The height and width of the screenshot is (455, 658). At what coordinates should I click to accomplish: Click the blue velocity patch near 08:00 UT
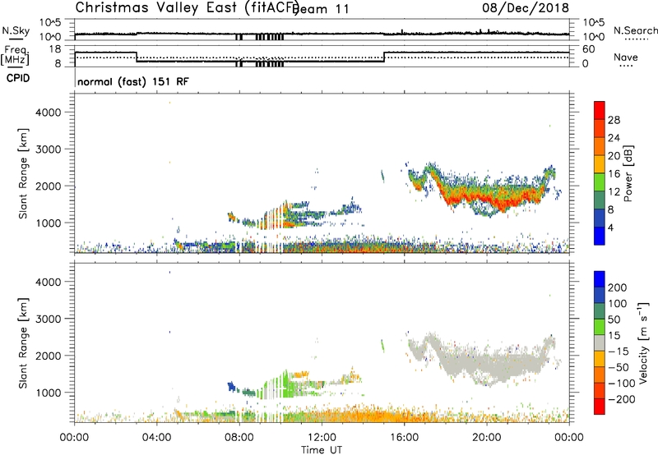point(231,386)
